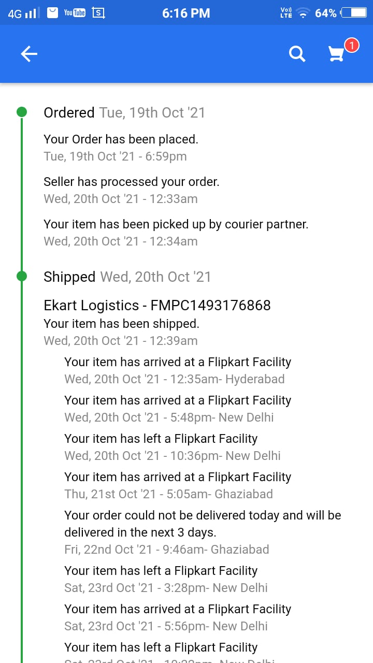Viewport: 373px width, 663px height.
Task: Tap the 4G signal strength icon
Action: (23, 13)
